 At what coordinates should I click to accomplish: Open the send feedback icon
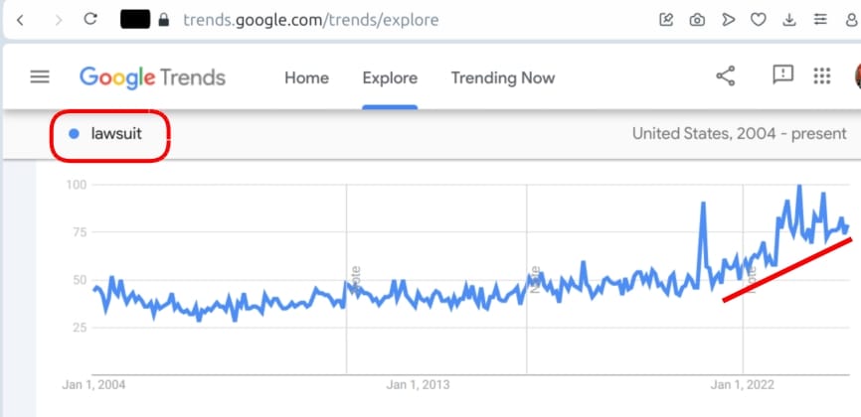(783, 74)
